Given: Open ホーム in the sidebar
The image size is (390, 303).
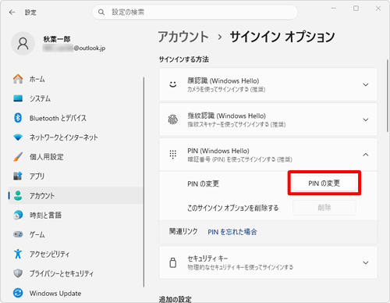Looking at the screenshot, I should (76, 79).
